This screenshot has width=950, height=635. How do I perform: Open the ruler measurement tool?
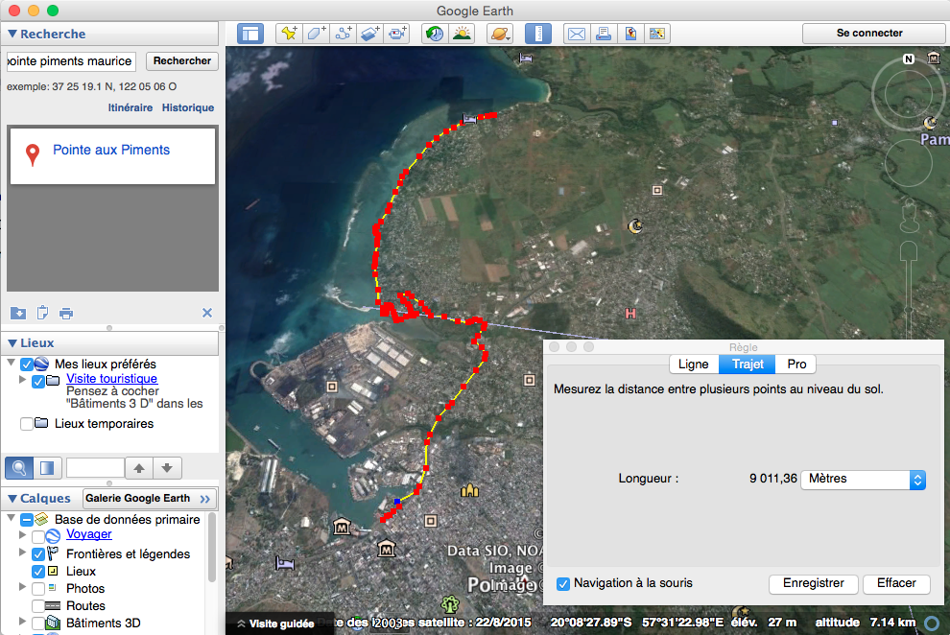[x=538, y=33]
